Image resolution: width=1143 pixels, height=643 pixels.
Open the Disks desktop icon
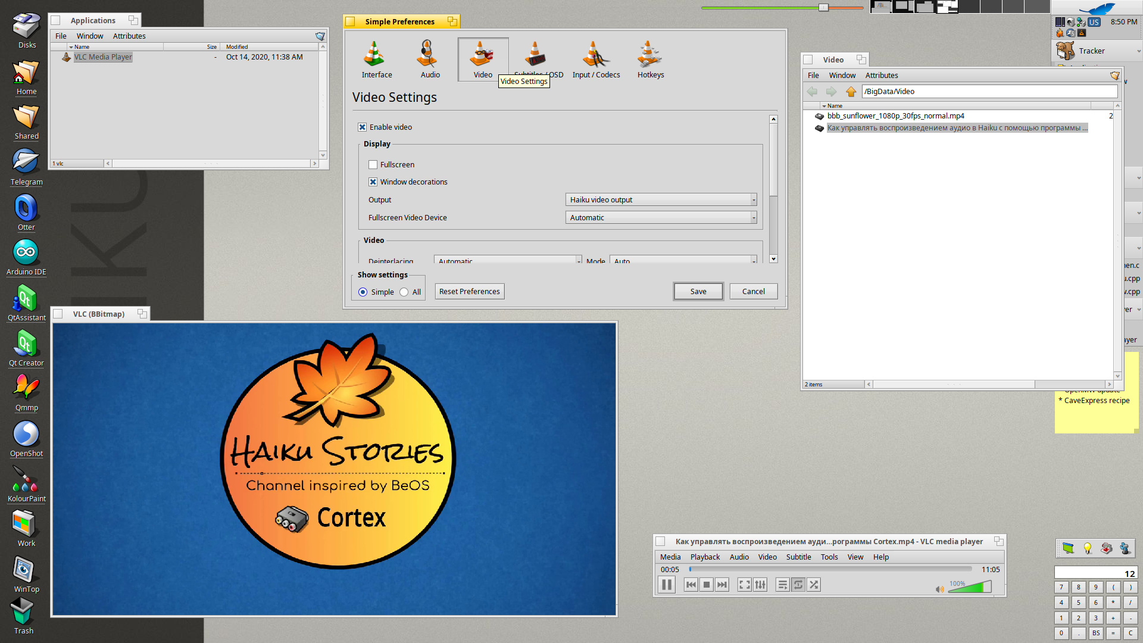(26, 31)
